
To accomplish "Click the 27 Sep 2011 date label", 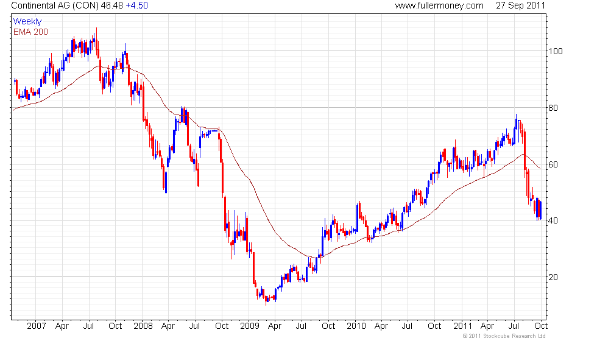I will click(x=520, y=5).
